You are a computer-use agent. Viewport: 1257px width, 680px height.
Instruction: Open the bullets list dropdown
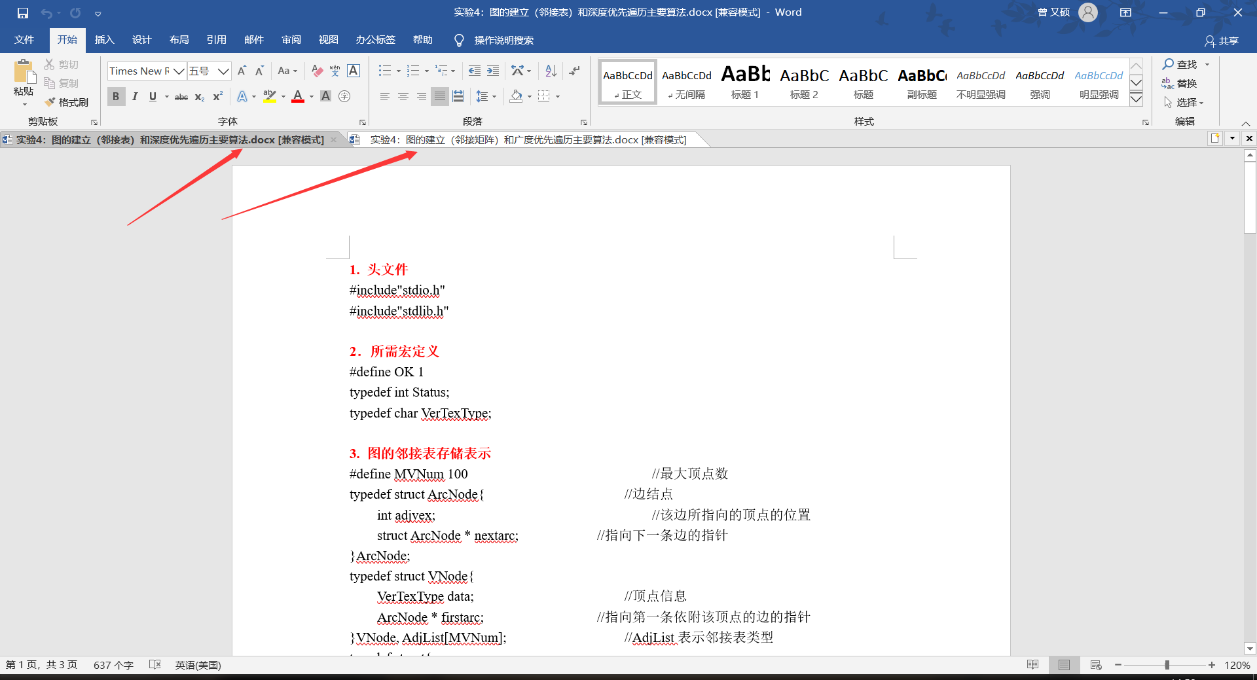398,71
